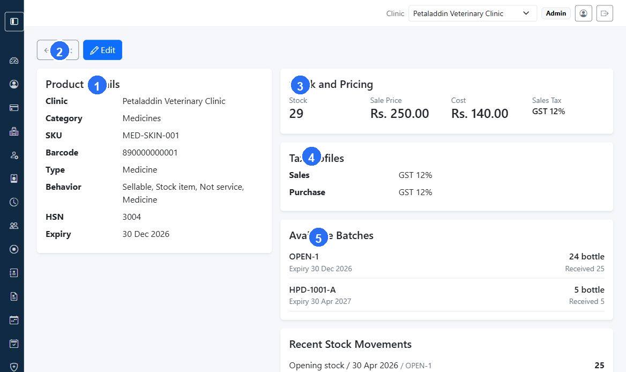Click the Purchase tax profile GST 12%
The width and height of the screenshot is (626, 372).
click(415, 192)
